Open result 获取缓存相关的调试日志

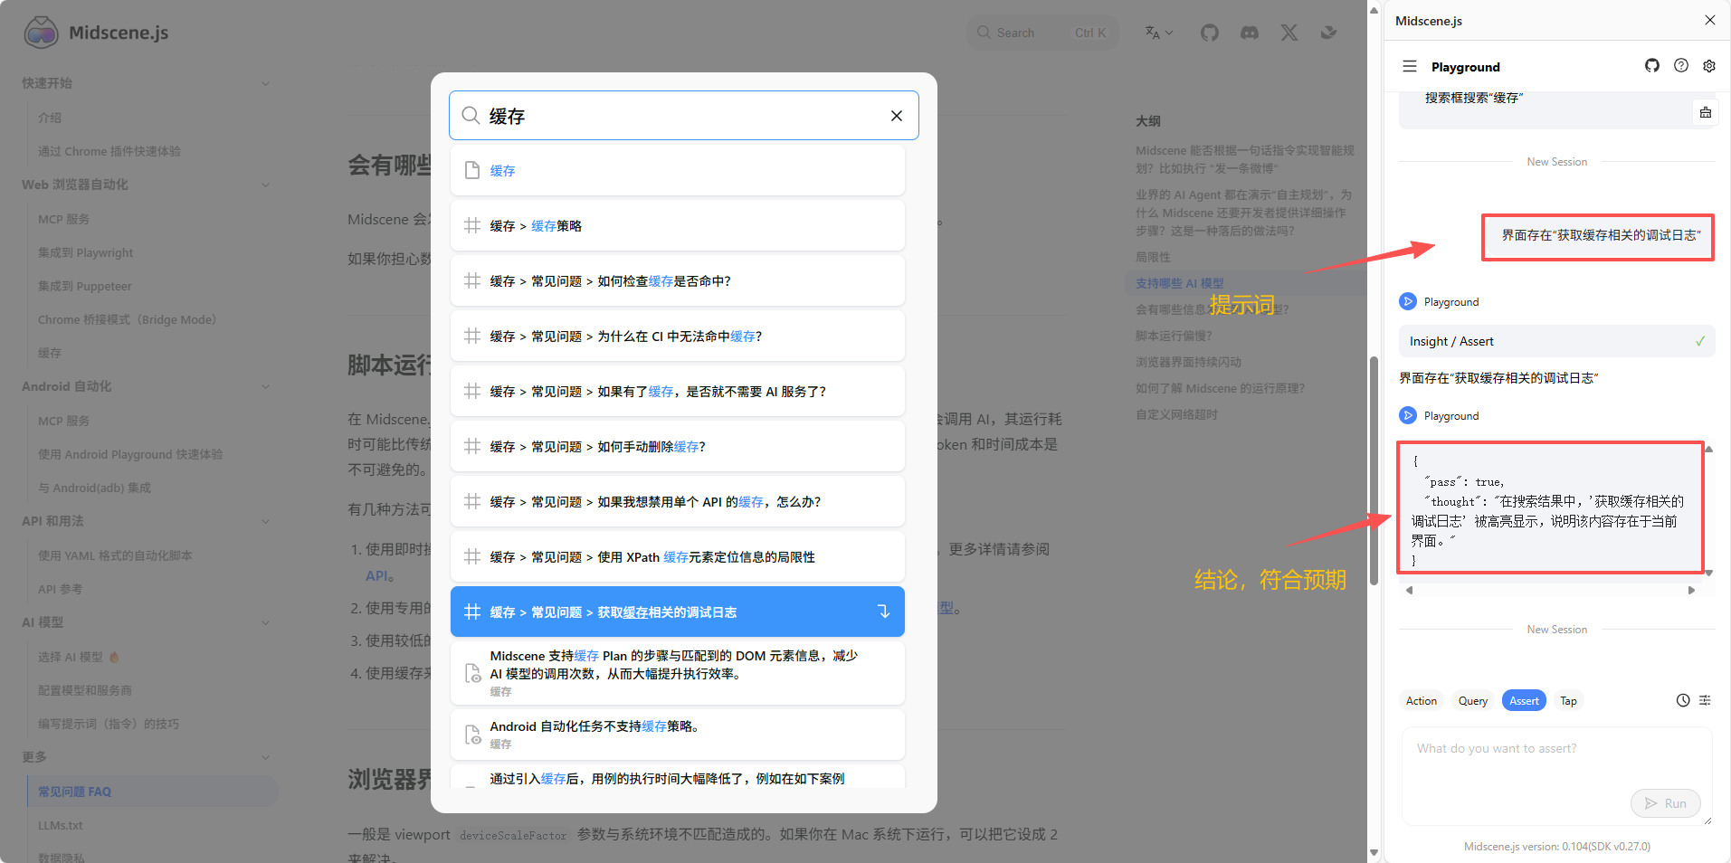(x=678, y=612)
